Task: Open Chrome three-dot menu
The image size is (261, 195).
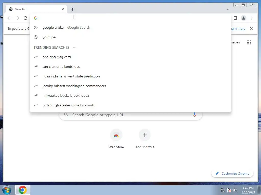Action: tap(252, 18)
